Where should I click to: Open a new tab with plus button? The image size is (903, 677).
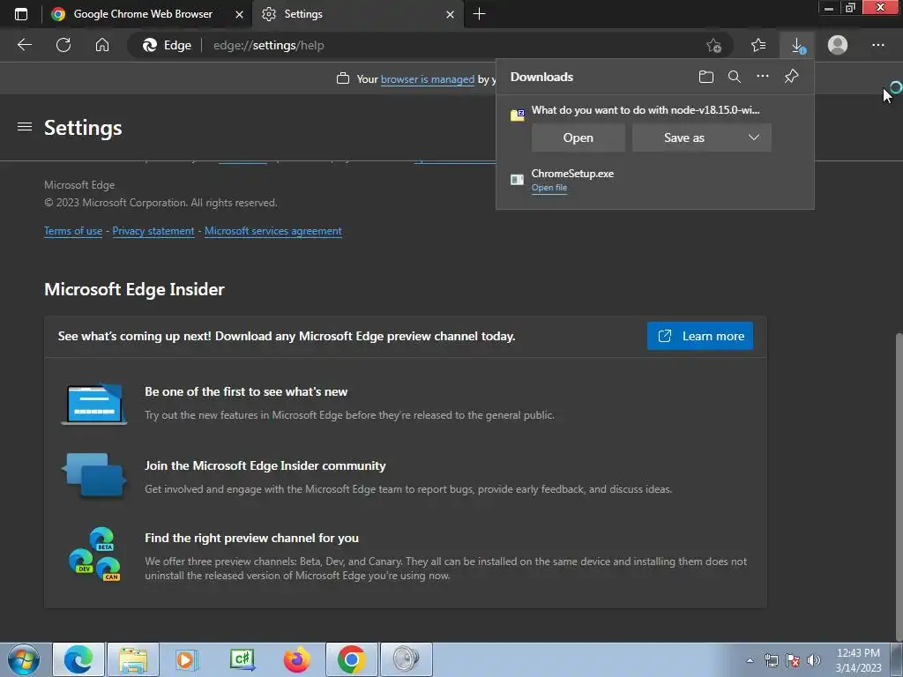coord(479,14)
